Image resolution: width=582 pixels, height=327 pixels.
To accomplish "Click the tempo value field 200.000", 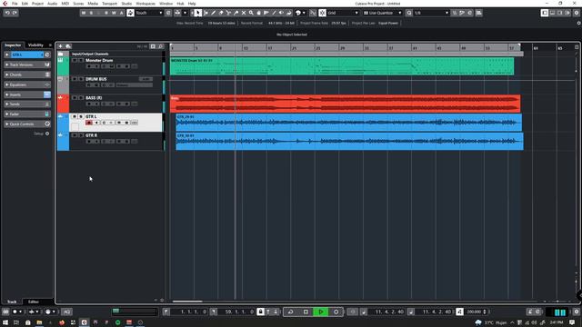I will click(x=475, y=312).
